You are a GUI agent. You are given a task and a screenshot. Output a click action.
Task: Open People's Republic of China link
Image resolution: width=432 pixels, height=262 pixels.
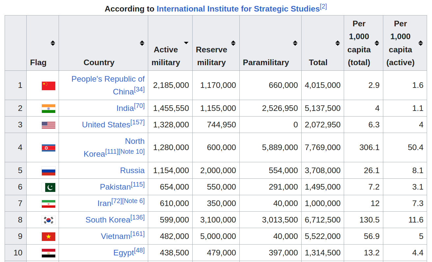pos(108,85)
